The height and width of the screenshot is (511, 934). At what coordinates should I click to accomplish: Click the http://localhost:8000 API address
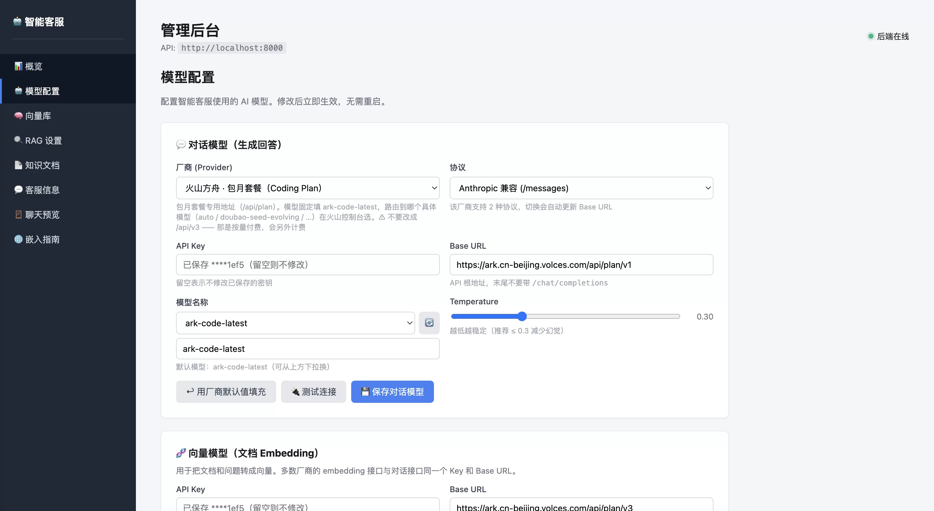232,48
